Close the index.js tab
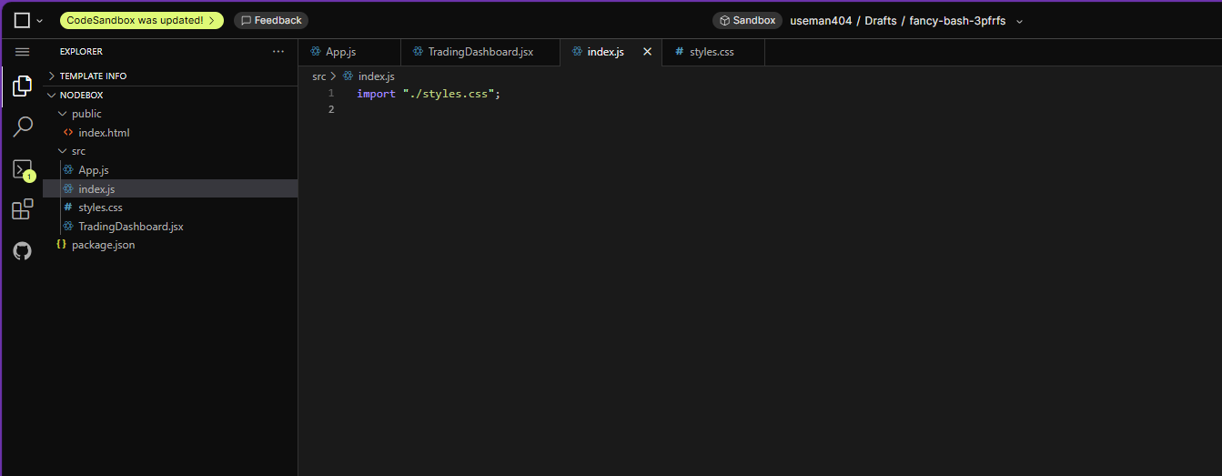Image resolution: width=1222 pixels, height=476 pixels. pyautogui.click(x=648, y=52)
